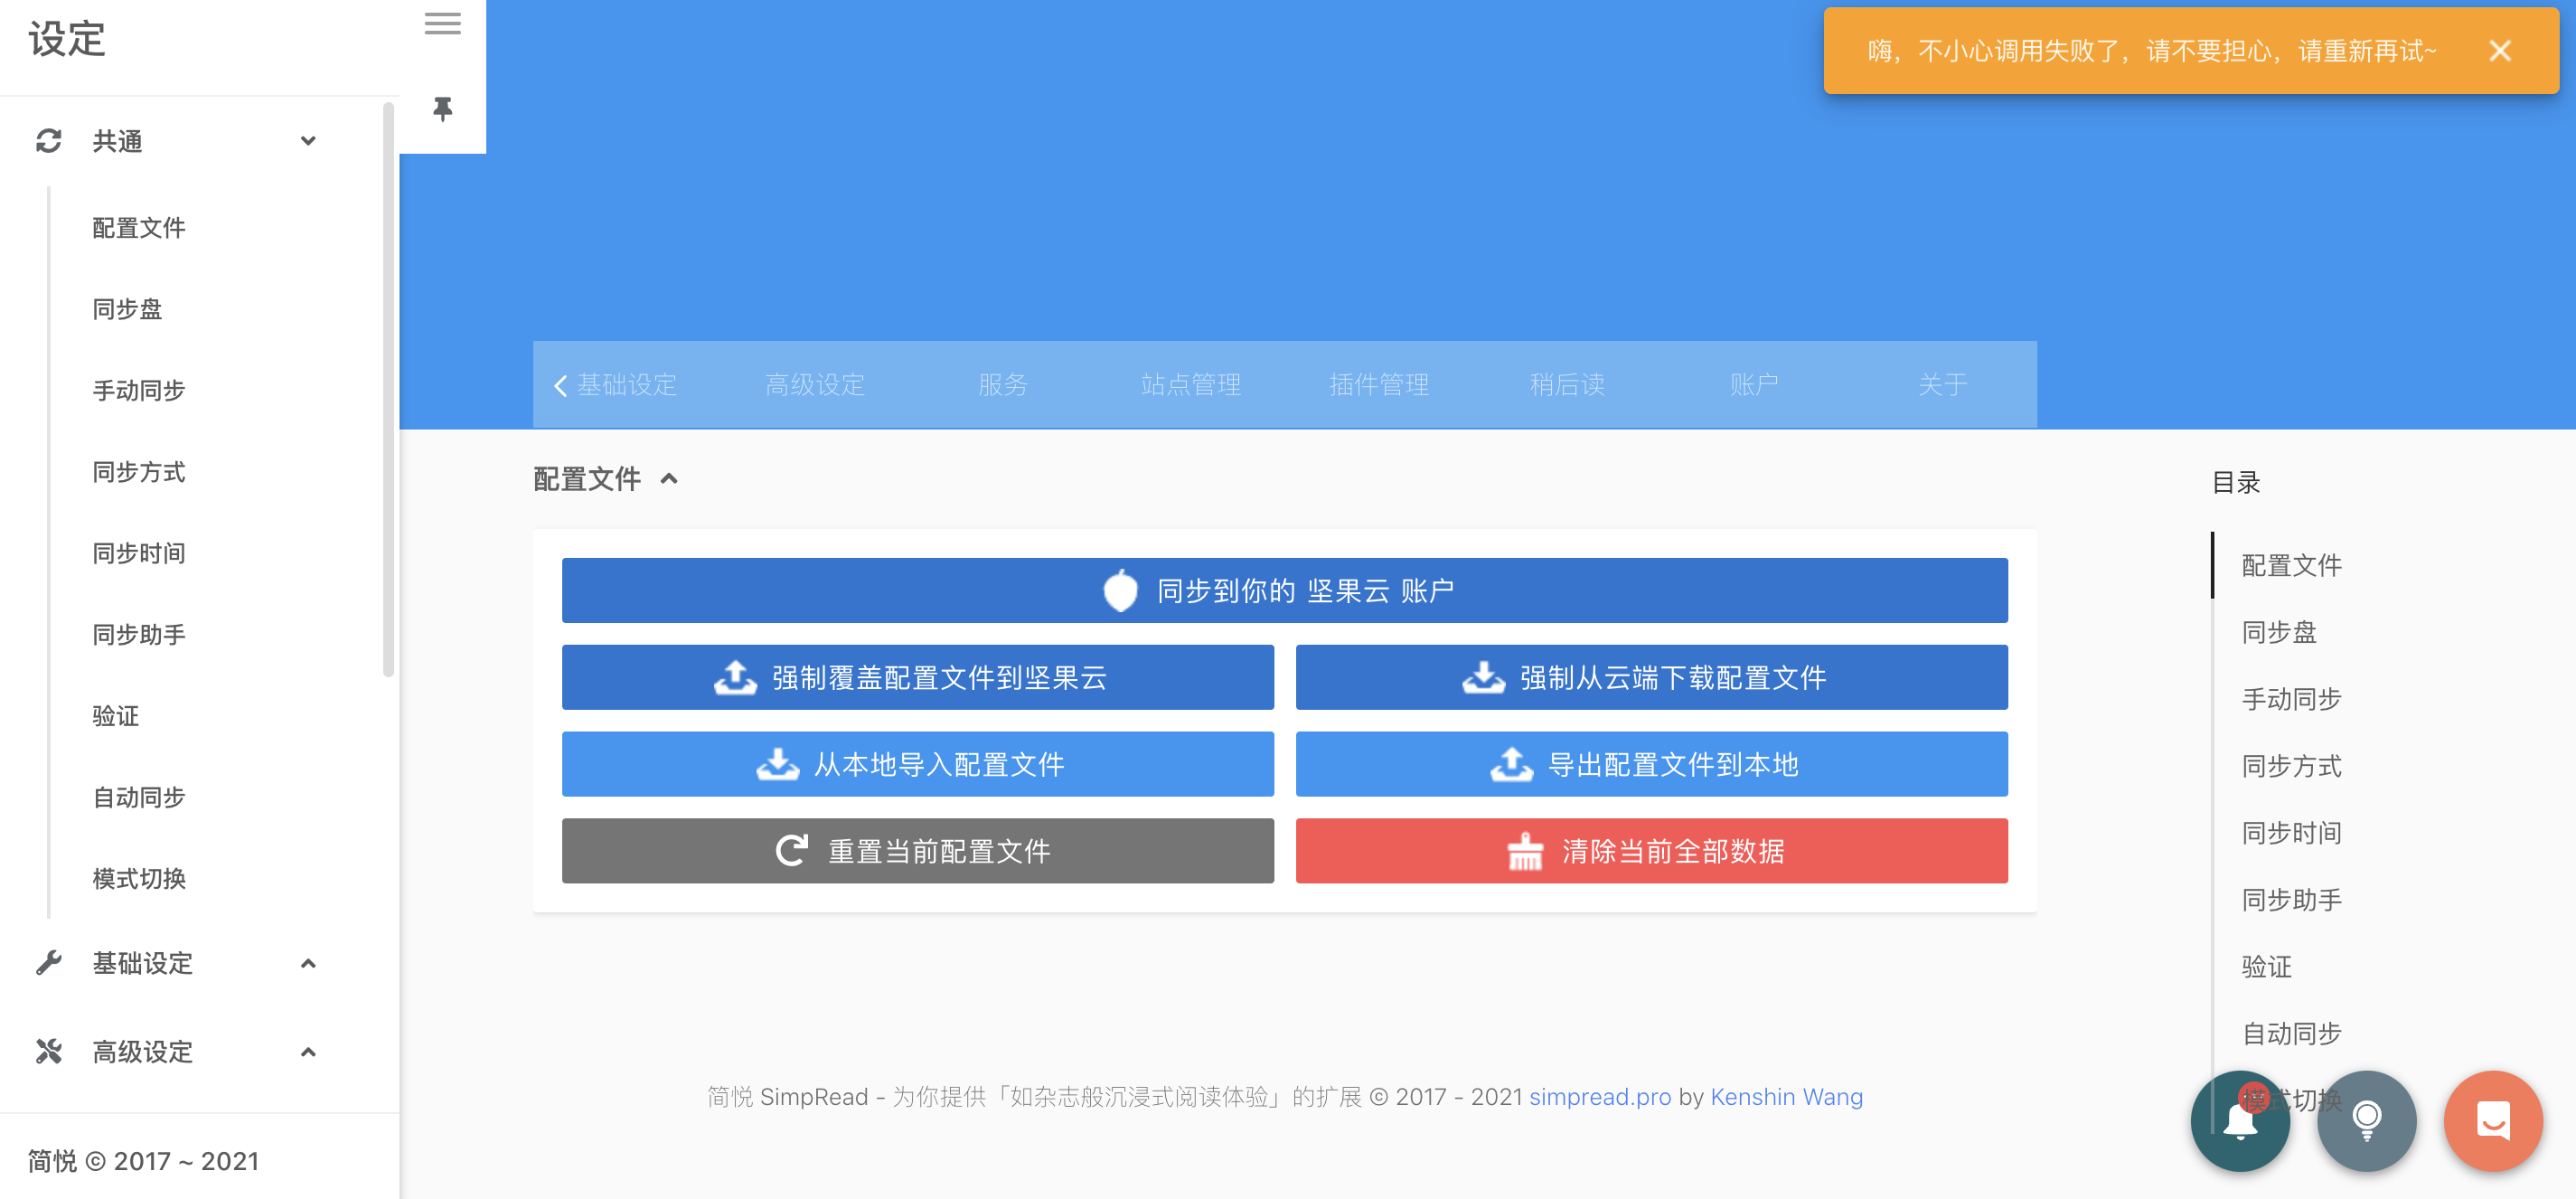Open the 关于 tab

1942,385
